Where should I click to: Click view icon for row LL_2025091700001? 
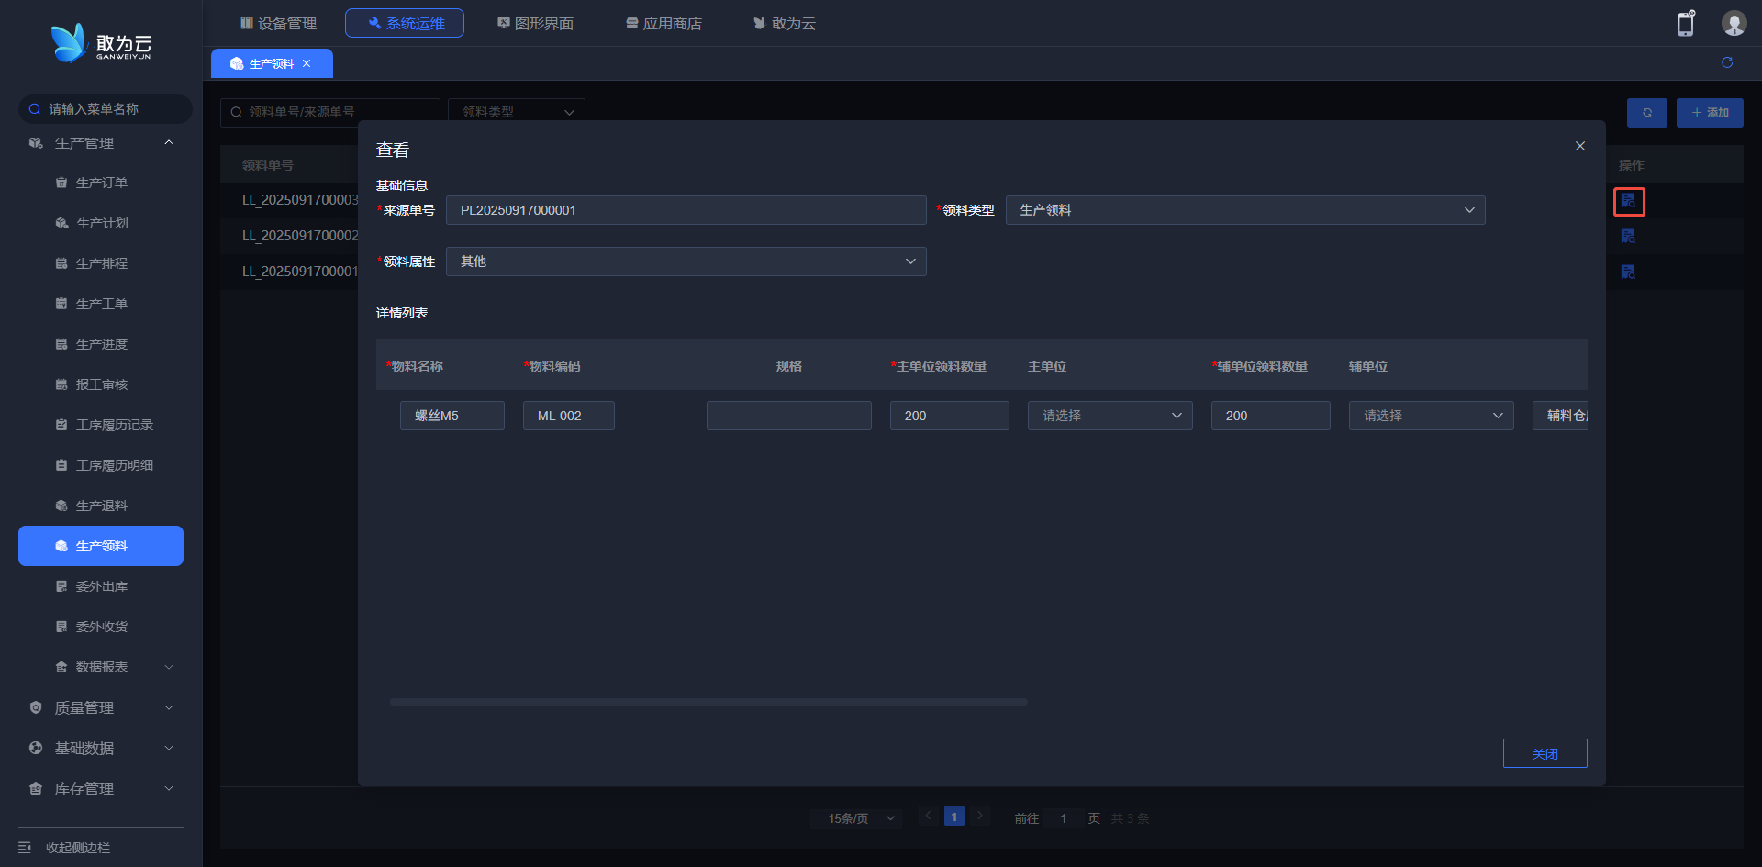[x=1628, y=272]
